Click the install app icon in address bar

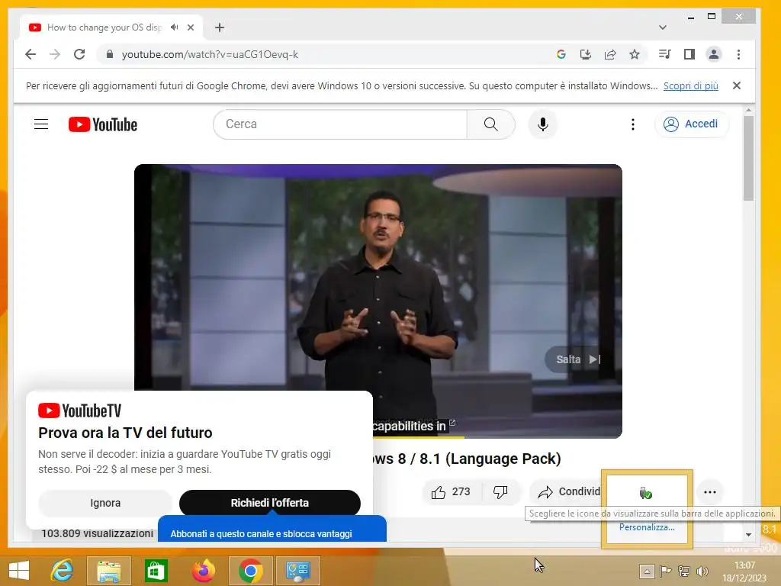(586, 54)
